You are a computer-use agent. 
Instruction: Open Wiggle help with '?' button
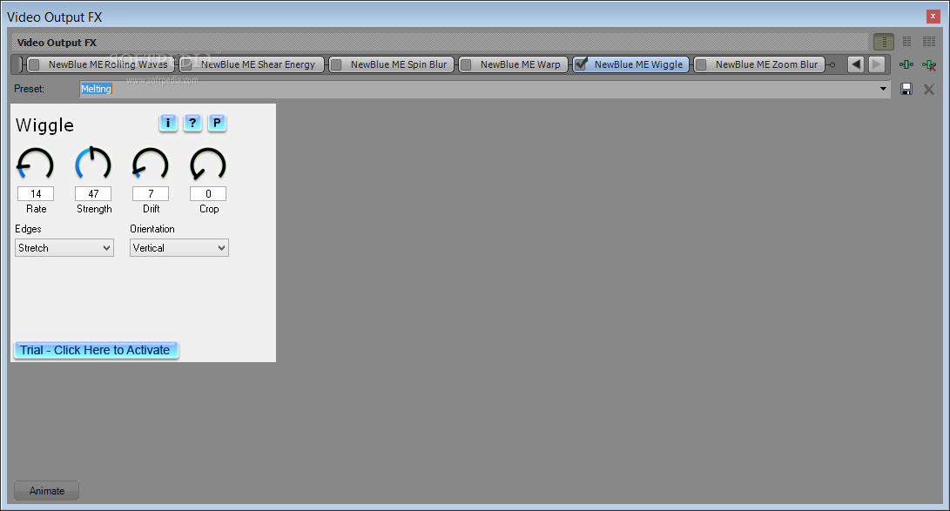pyautogui.click(x=192, y=123)
